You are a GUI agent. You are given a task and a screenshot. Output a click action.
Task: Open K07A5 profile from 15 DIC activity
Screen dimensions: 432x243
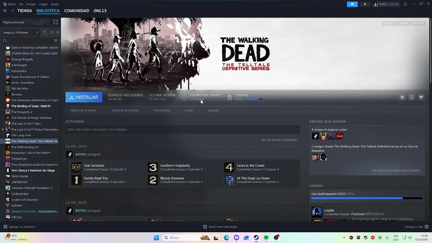click(80, 154)
